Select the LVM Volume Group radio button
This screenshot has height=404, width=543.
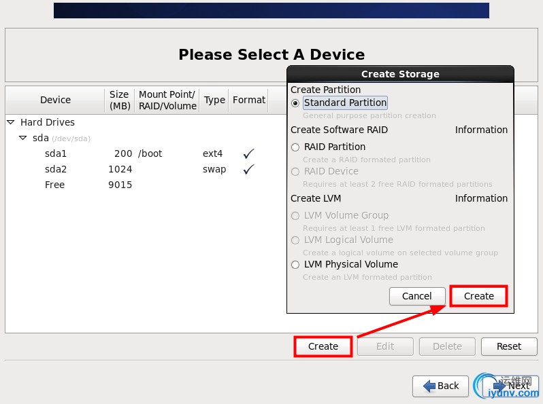tap(295, 216)
